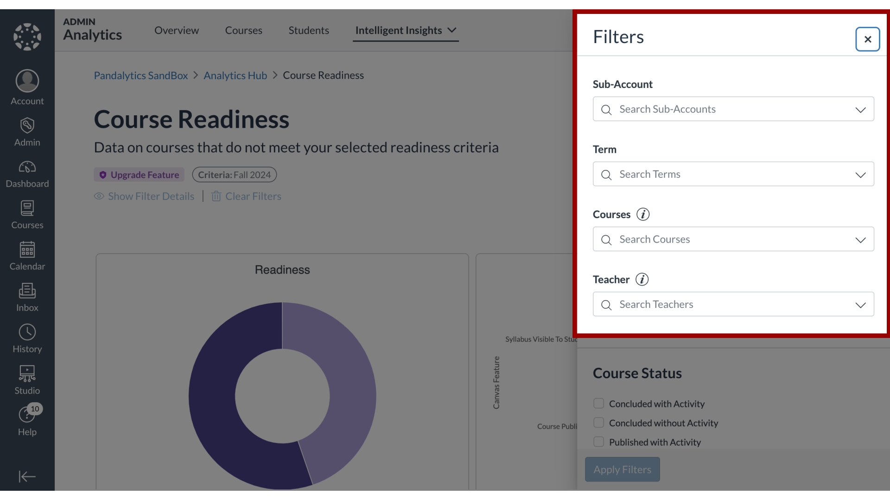The image size is (890, 500).
Task: Click the Apply Filters button
Action: pyautogui.click(x=622, y=469)
